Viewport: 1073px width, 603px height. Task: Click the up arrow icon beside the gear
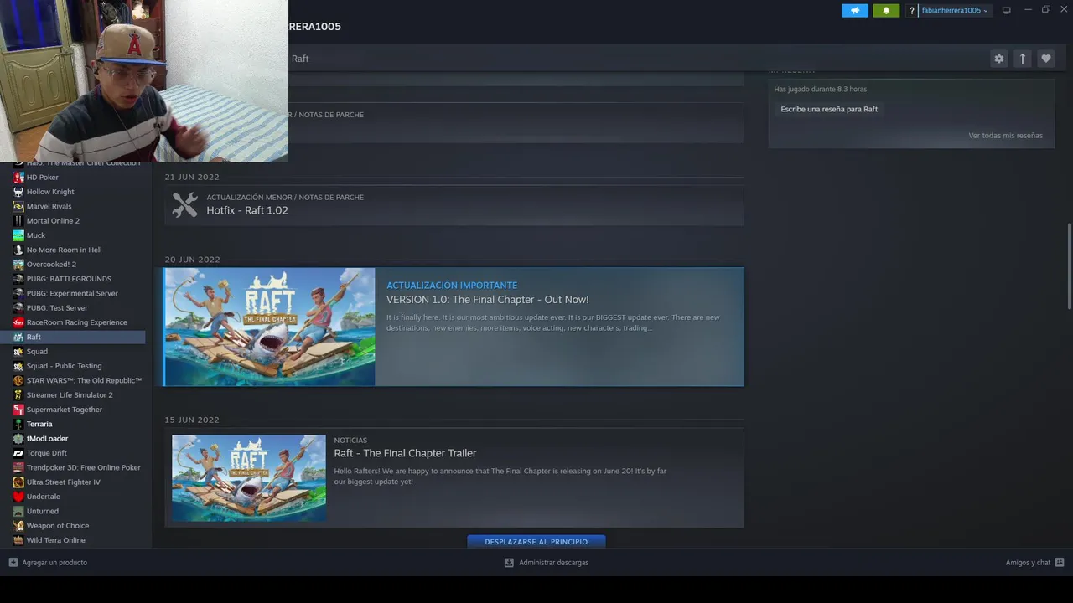[1022, 59]
